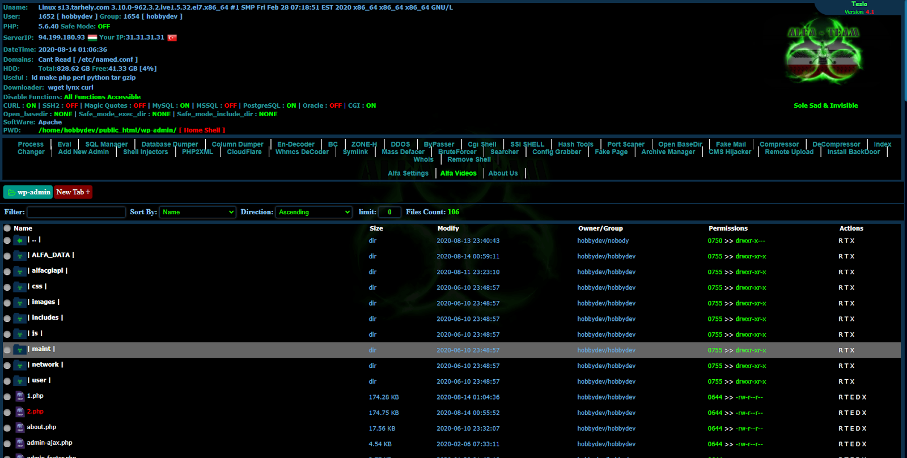
Task: Click the parent directory back-arrow icon
Action: coord(20,240)
